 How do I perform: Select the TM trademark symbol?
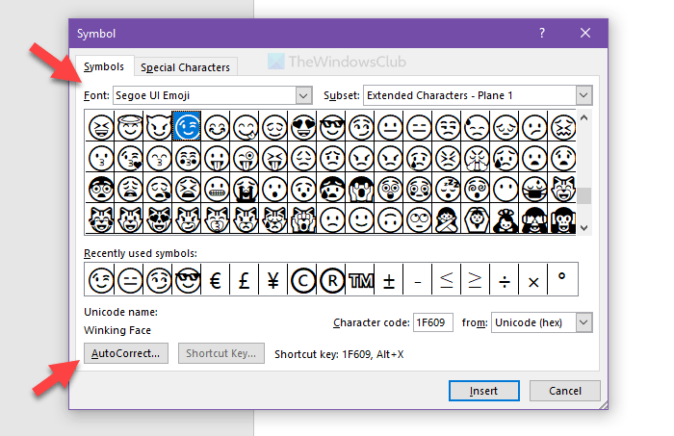359,280
